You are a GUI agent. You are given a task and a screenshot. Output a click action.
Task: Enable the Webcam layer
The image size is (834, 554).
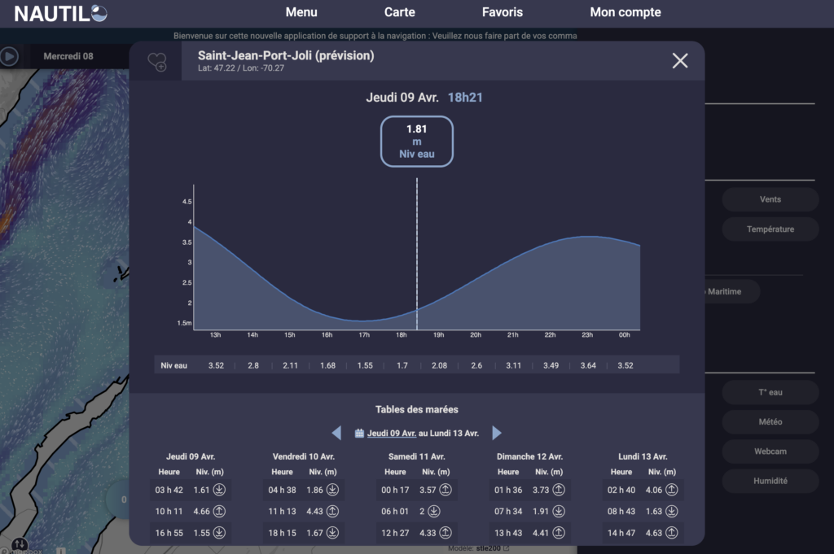[770, 451]
